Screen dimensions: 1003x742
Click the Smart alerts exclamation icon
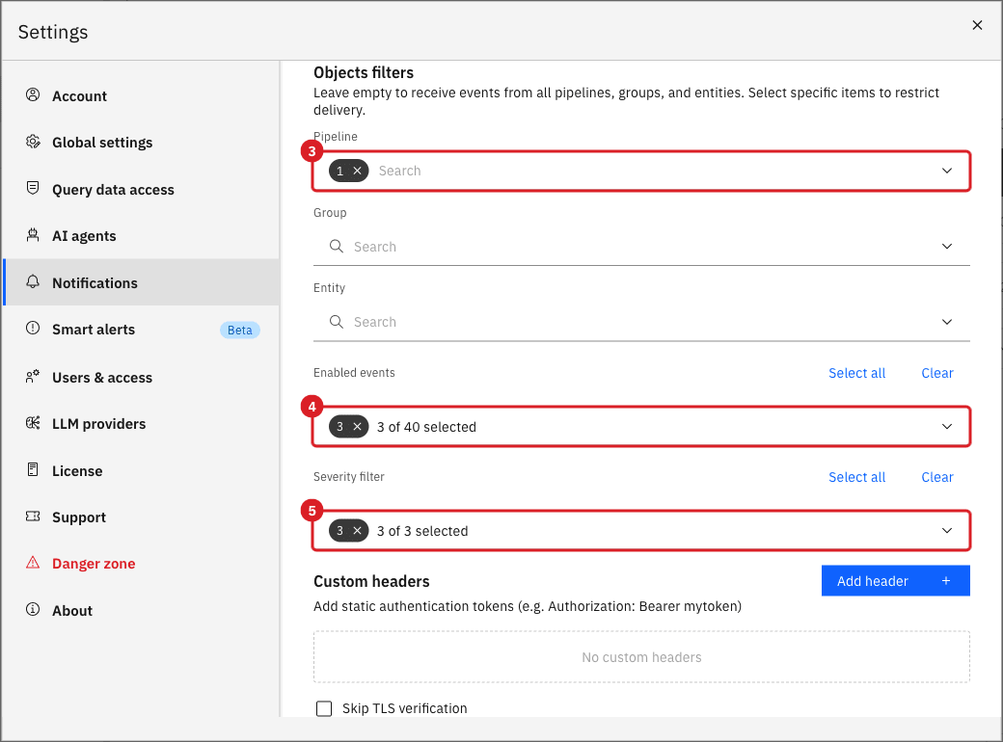tap(33, 329)
